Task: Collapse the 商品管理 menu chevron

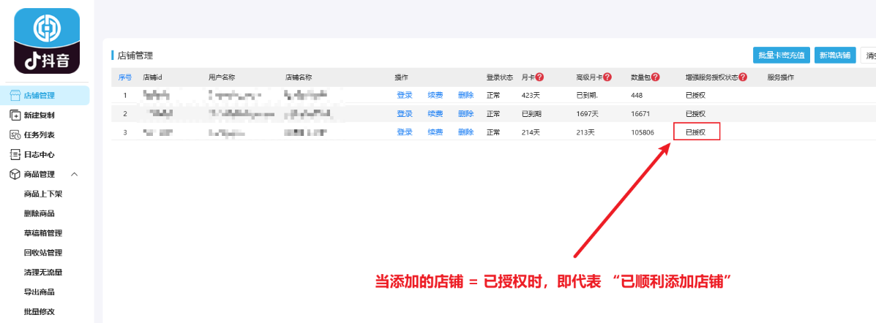Action: point(75,174)
